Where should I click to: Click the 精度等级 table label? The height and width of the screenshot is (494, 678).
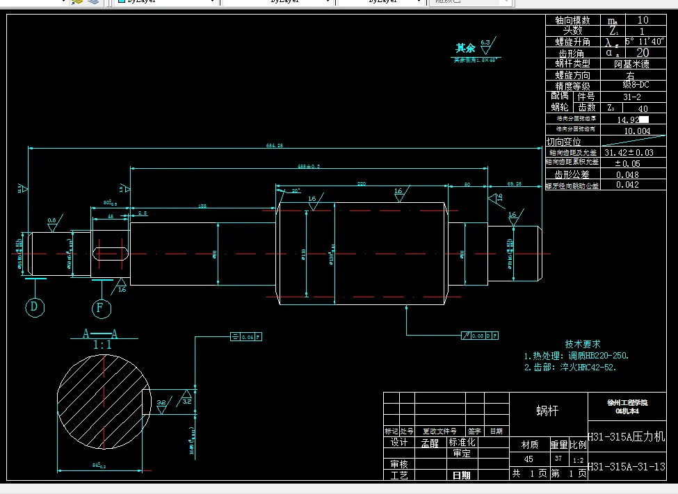[x=572, y=86]
